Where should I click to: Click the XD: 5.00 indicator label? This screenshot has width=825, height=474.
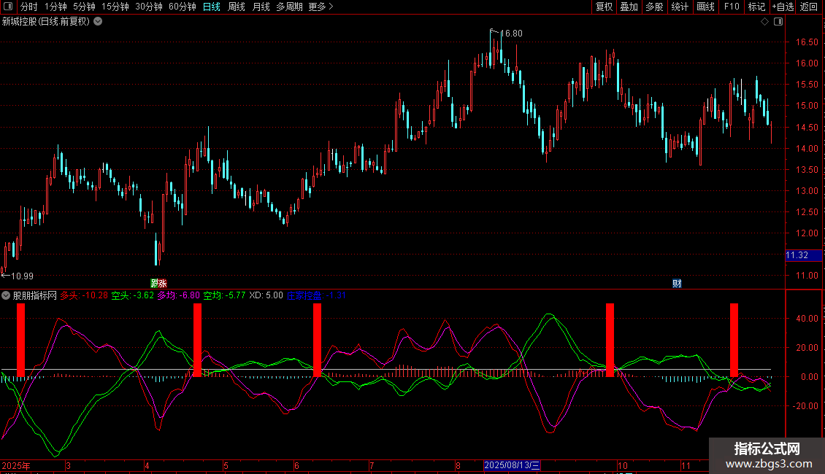click(x=266, y=295)
